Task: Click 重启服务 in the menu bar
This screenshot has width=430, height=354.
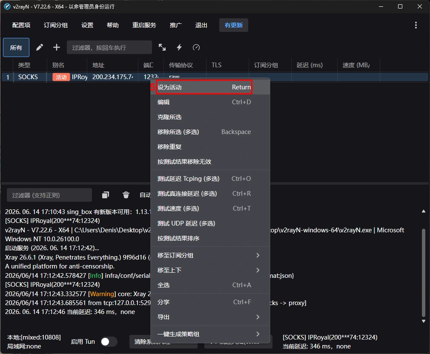Action: point(144,25)
